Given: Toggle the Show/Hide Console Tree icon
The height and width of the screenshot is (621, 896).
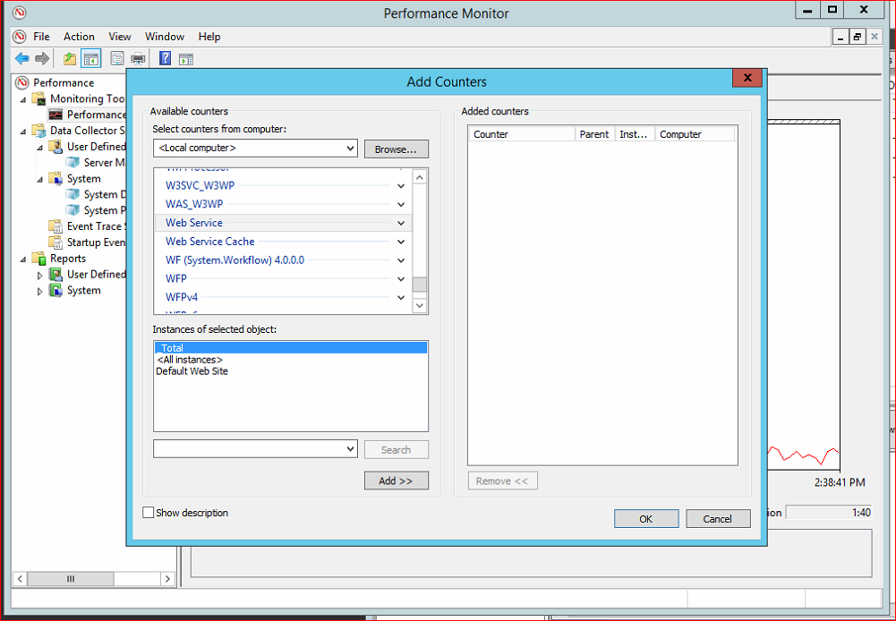Looking at the screenshot, I should point(90,59).
